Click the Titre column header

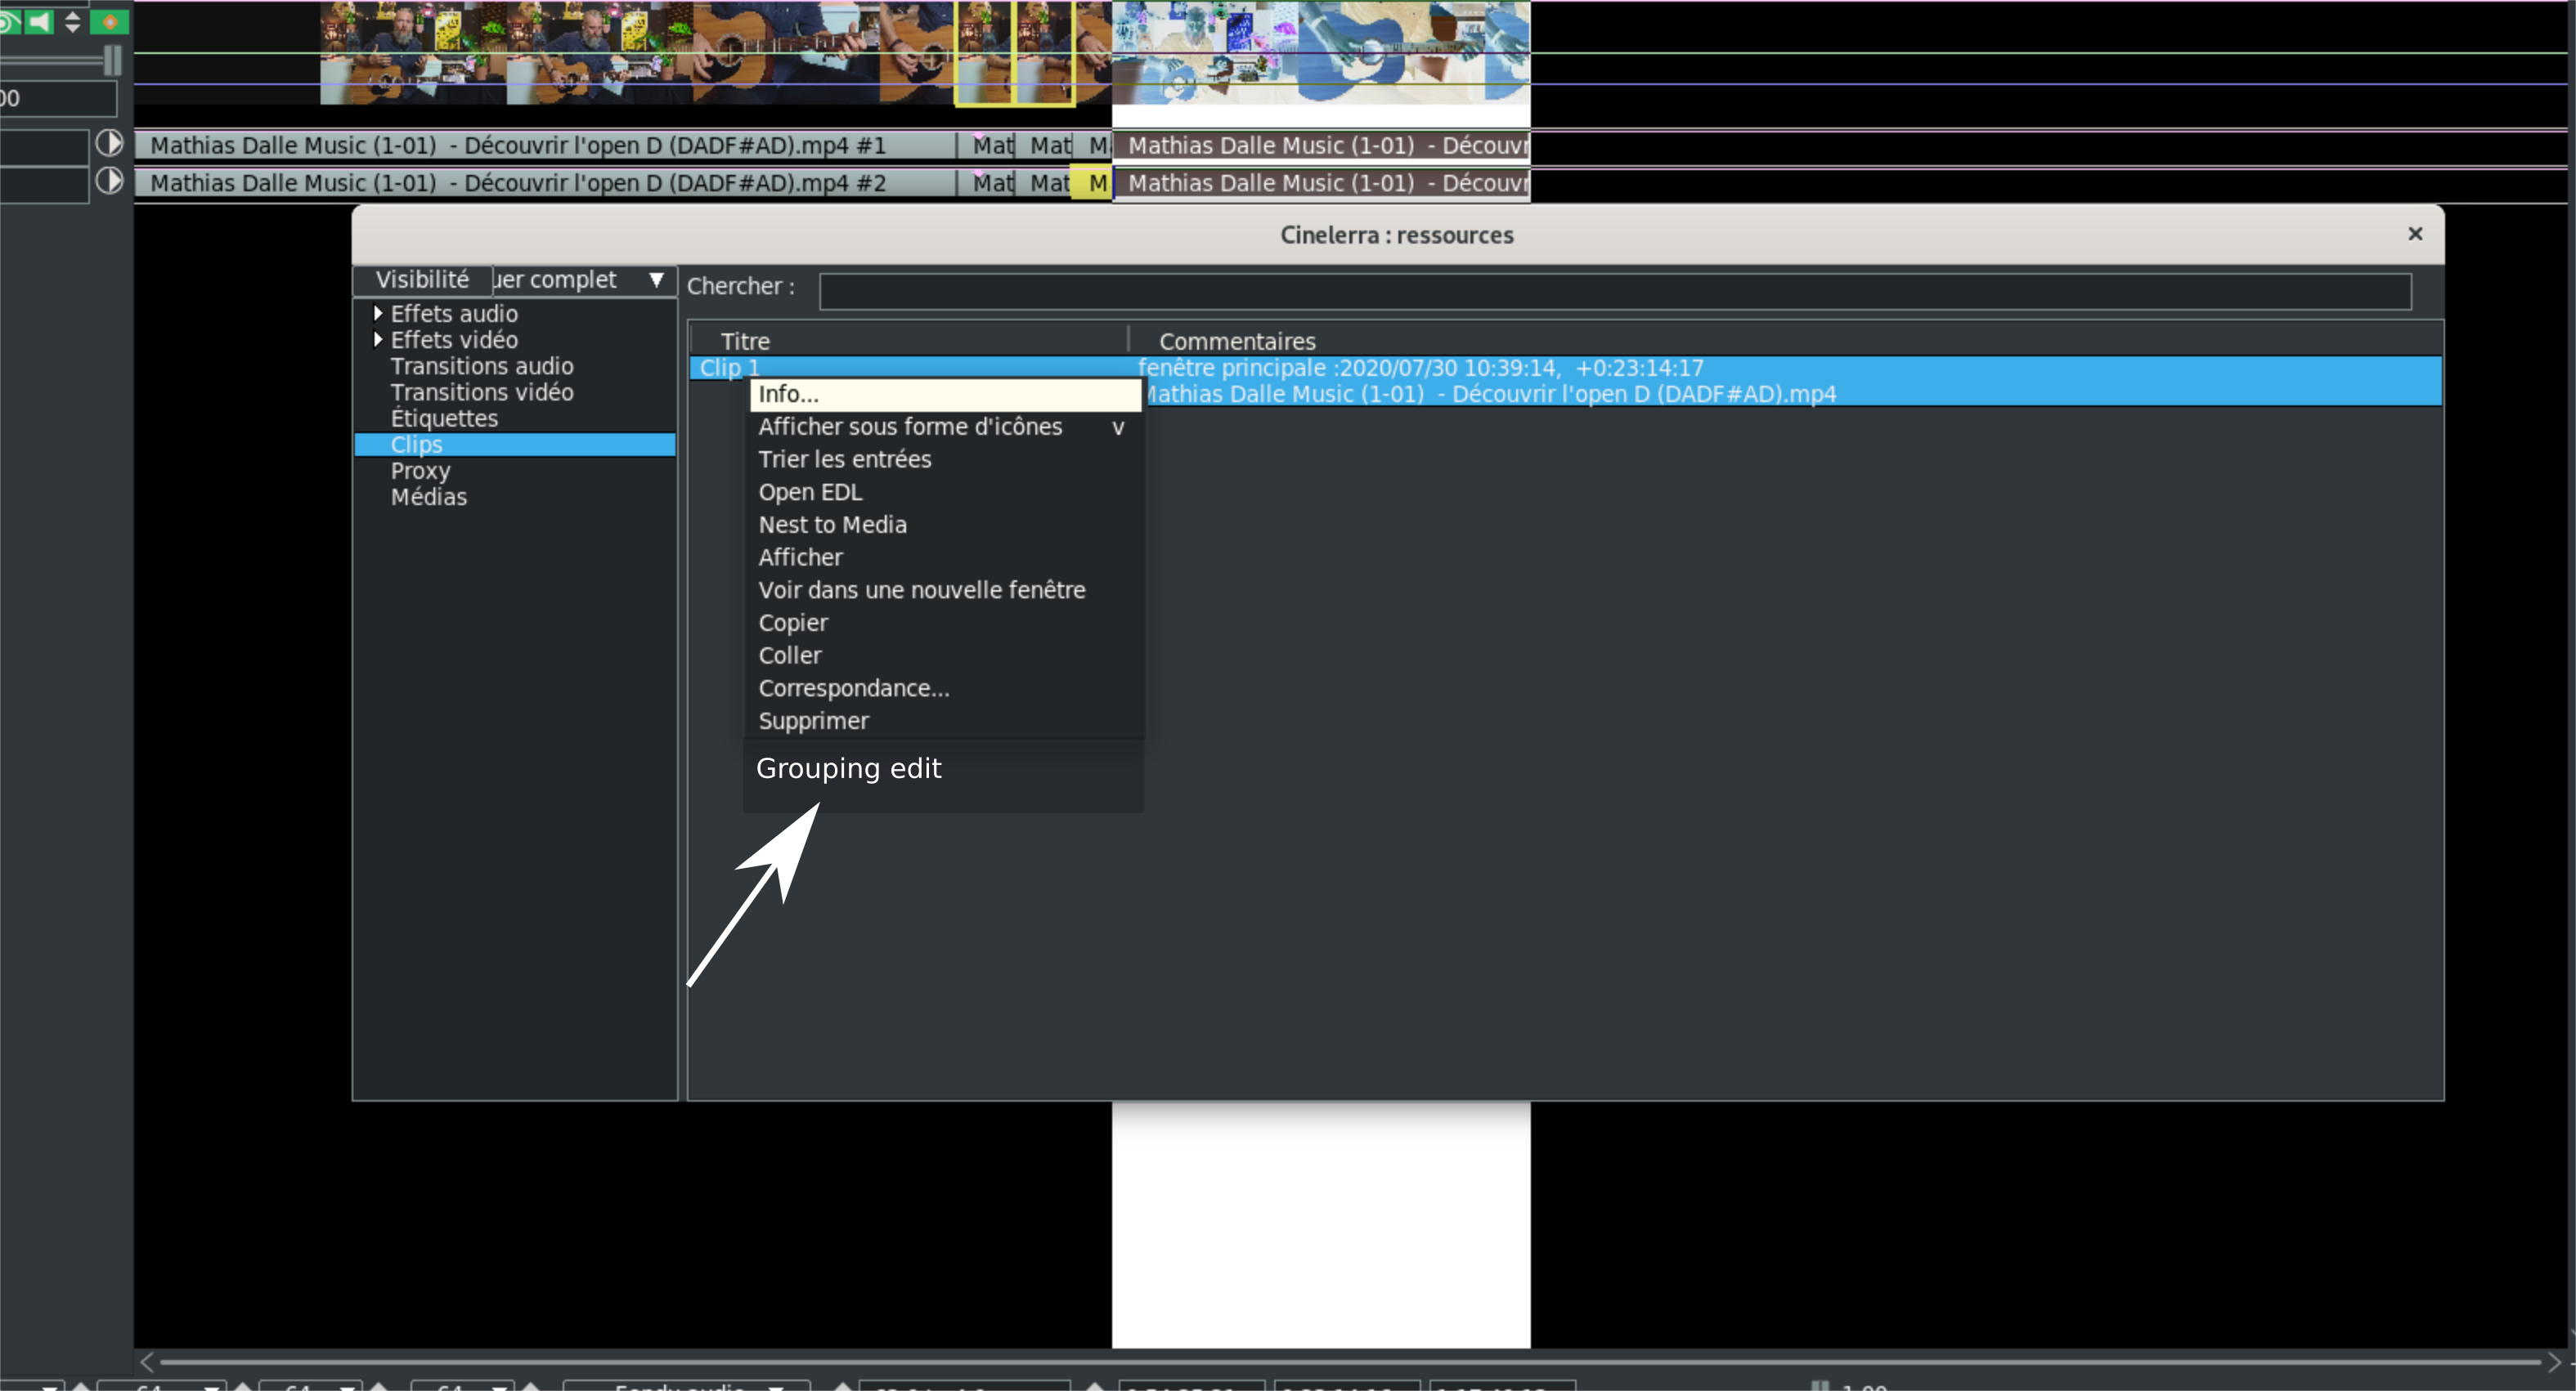pos(744,341)
